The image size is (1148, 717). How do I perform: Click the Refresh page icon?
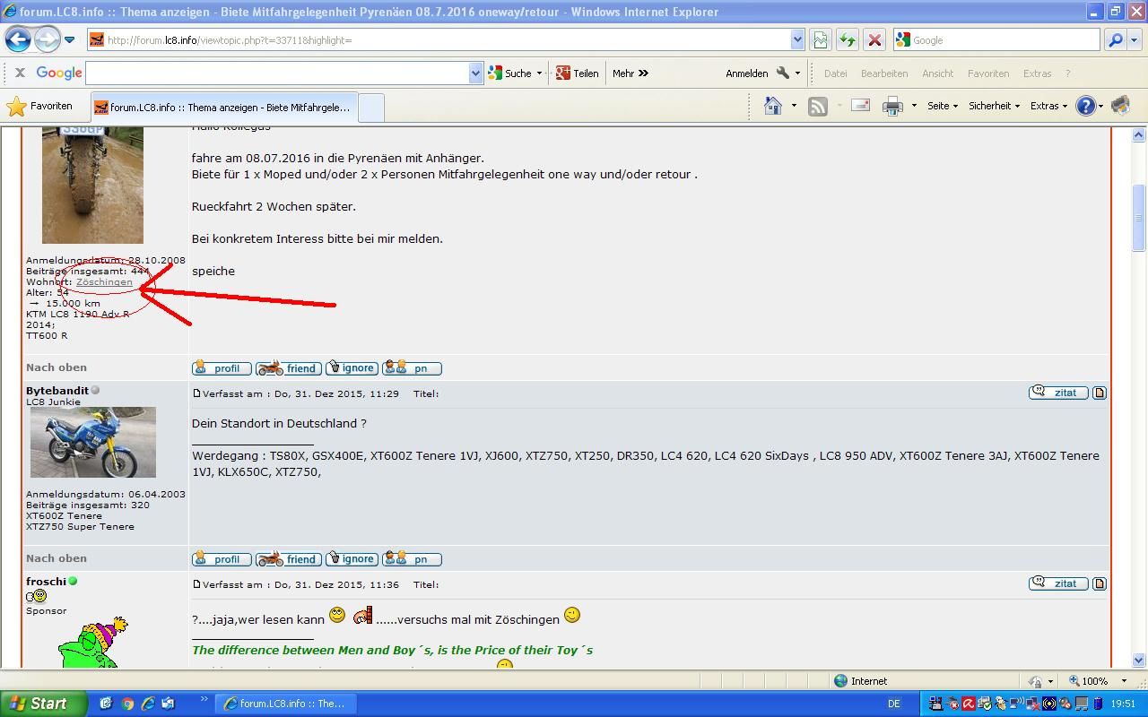tap(847, 39)
